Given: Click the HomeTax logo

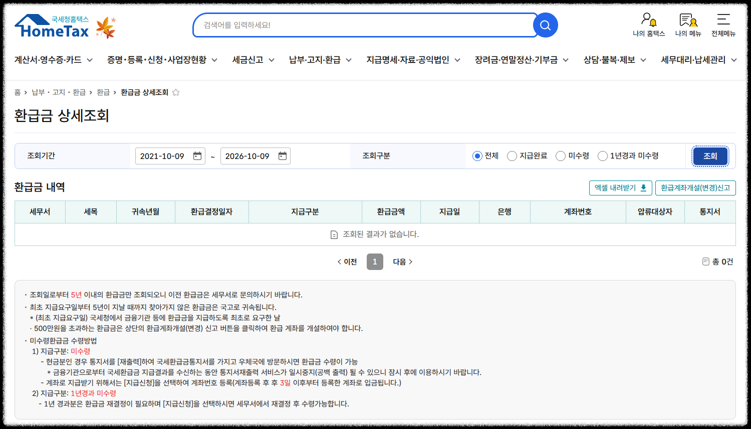Looking at the screenshot, I should (52, 26).
